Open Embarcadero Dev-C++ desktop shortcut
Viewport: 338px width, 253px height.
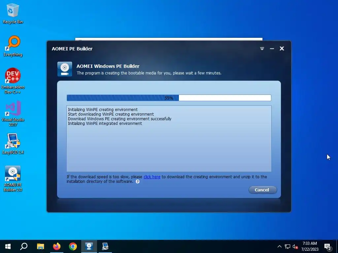(13, 81)
